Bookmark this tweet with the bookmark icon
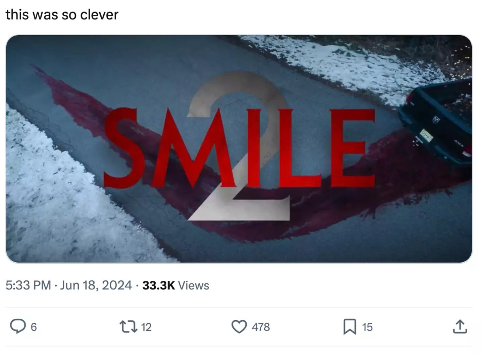The height and width of the screenshot is (354, 483). click(x=350, y=326)
